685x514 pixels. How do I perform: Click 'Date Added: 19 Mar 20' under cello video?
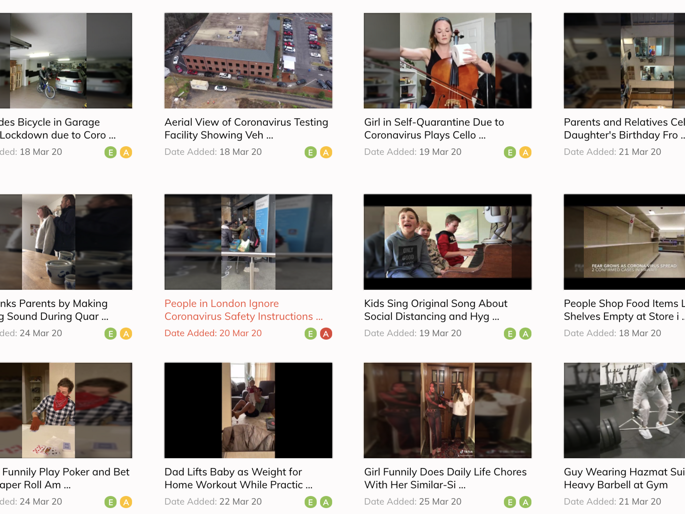click(413, 152)
